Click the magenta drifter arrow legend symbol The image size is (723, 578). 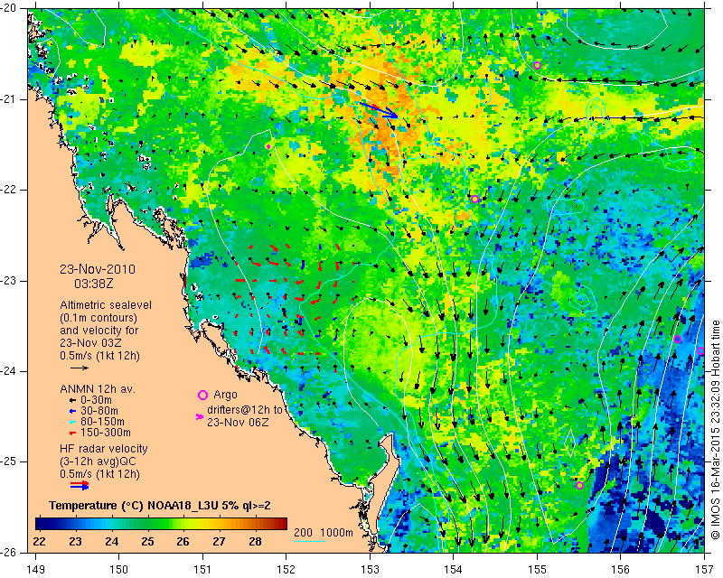pyautogui.click(x=200, y=416)
